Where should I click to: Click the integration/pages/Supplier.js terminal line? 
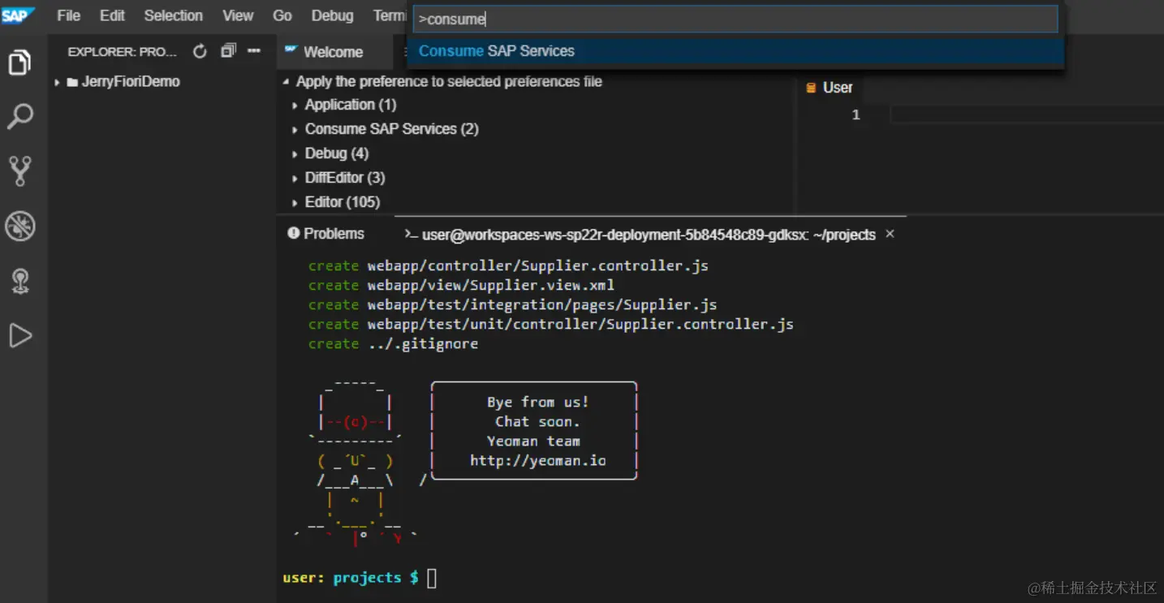coord(512,305)
